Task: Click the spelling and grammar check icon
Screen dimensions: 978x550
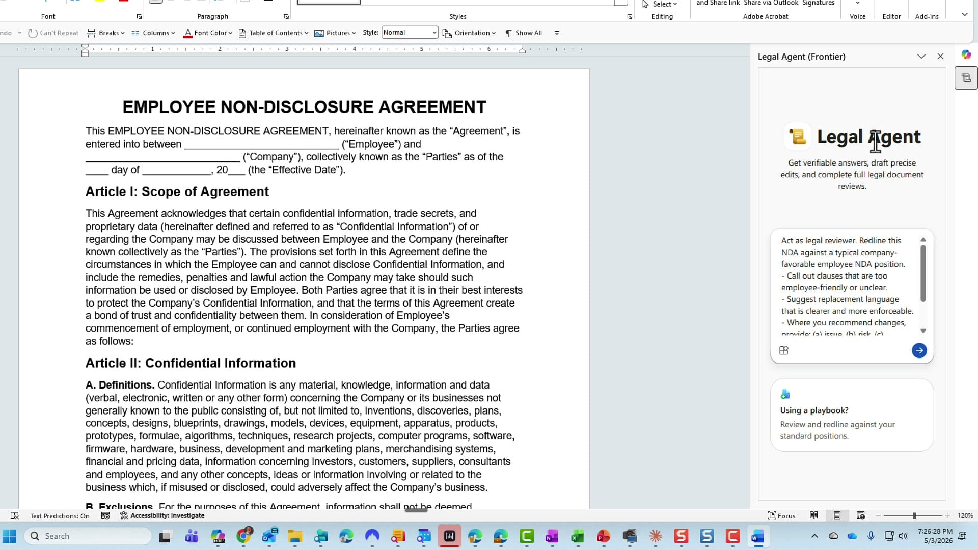Action: (x=15, y=516)
